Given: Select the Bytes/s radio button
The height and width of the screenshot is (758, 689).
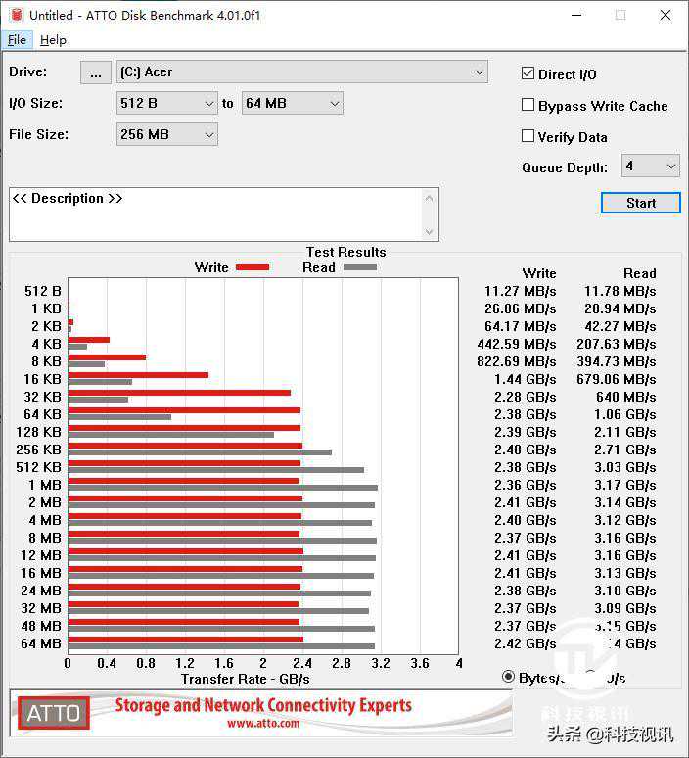Looking at the screenshot, I should [x=508, y=677].
